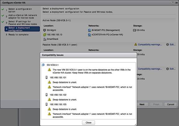Click the Passive Node warning triangle icon
This screenshot has height=126, width=179.
pyautogui.click(x=135, y=44)
